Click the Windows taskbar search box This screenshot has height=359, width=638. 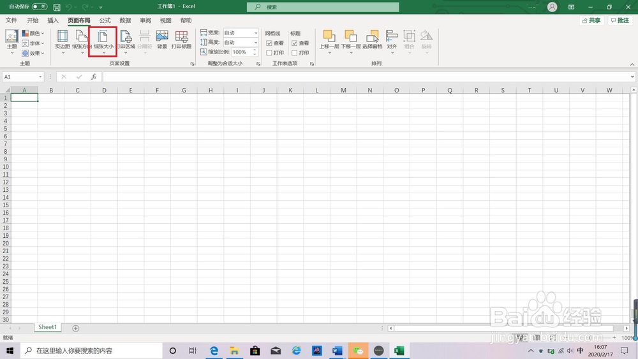tap(91, 351)
